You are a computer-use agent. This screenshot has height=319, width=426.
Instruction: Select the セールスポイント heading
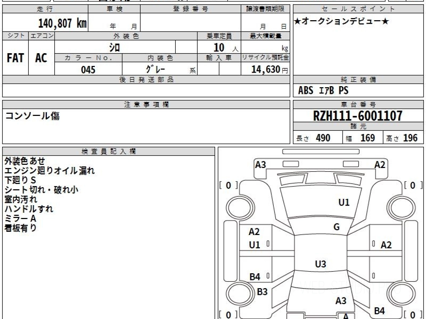point(358,9)
